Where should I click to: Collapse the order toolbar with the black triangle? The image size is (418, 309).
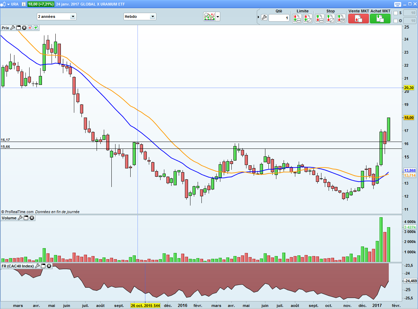coord(258,18)
